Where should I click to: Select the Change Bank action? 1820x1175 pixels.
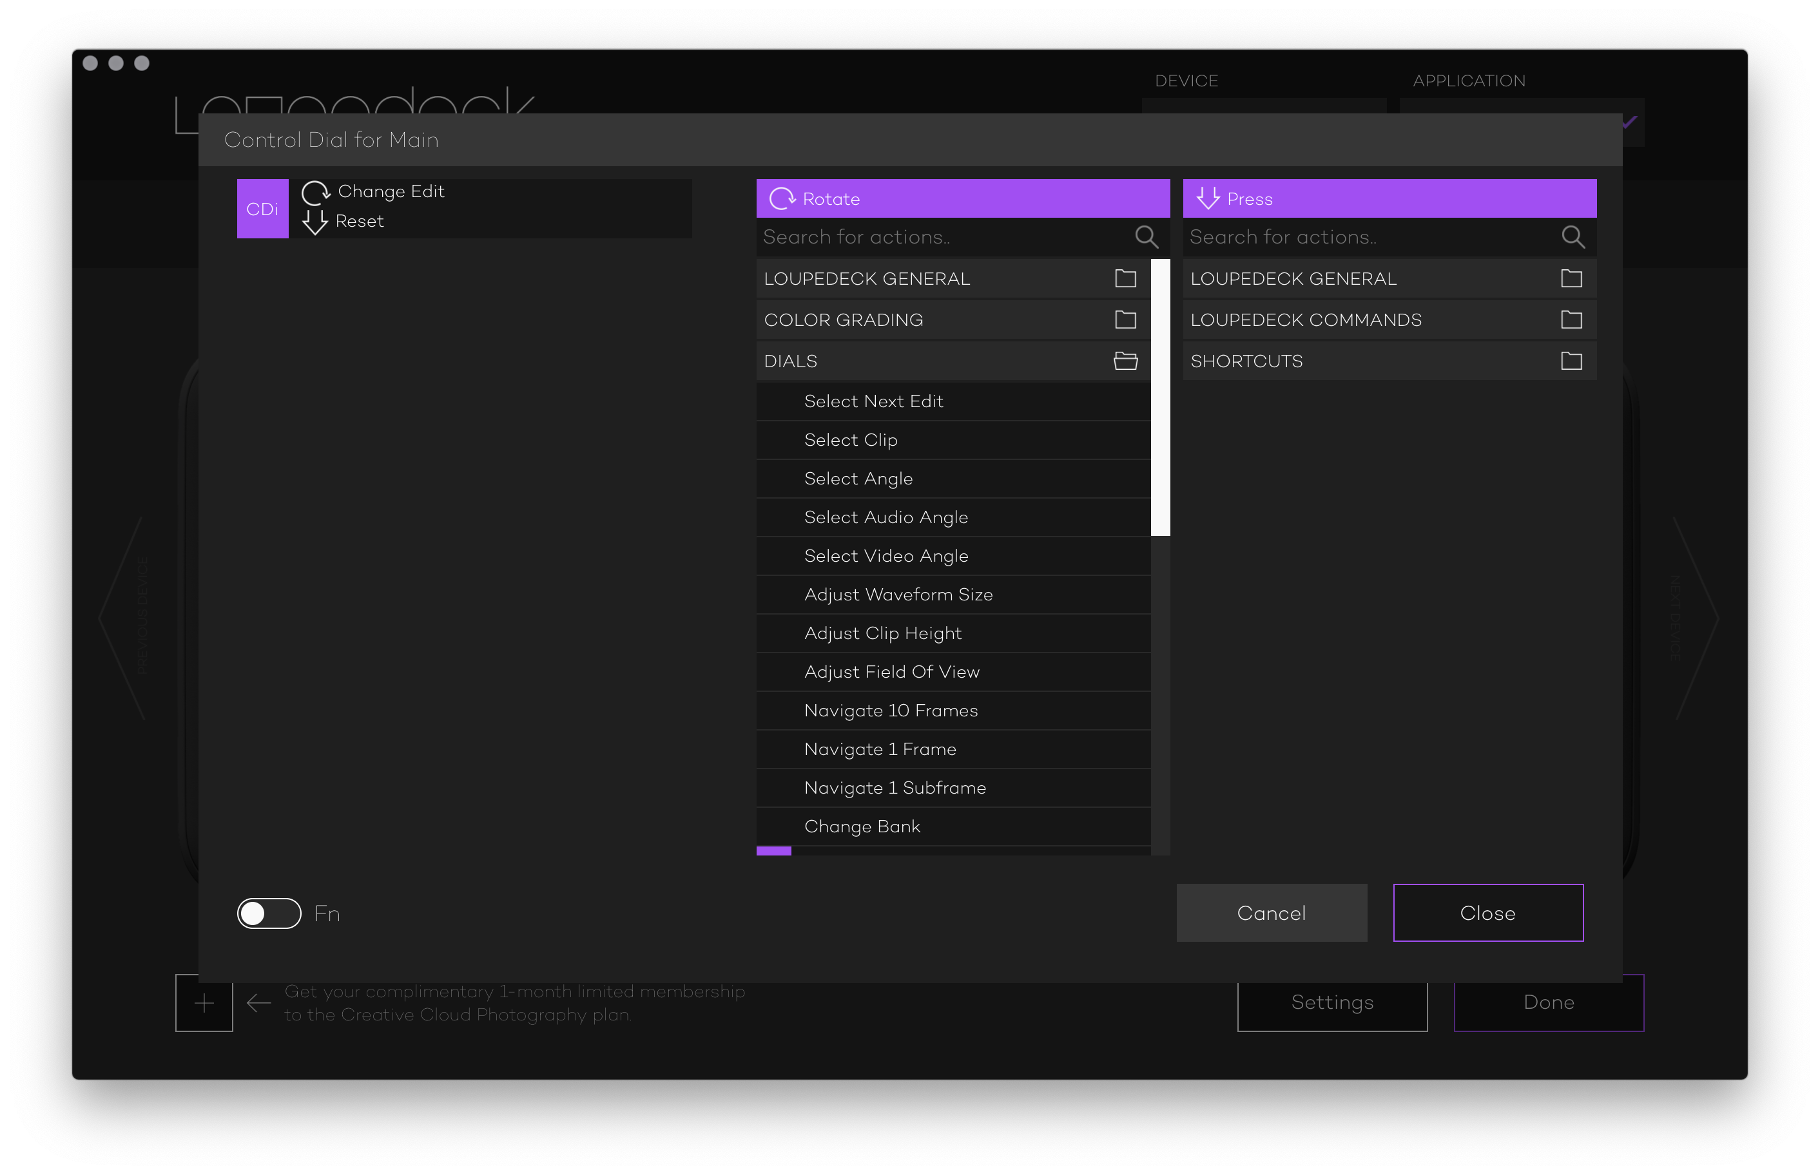[862, 826]
